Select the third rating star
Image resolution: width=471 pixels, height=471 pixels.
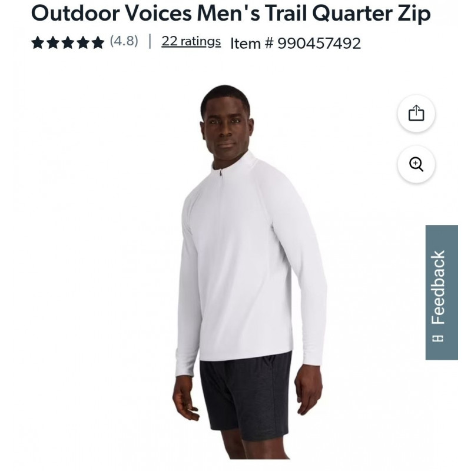pyautogui.click(x=68, y=42)
